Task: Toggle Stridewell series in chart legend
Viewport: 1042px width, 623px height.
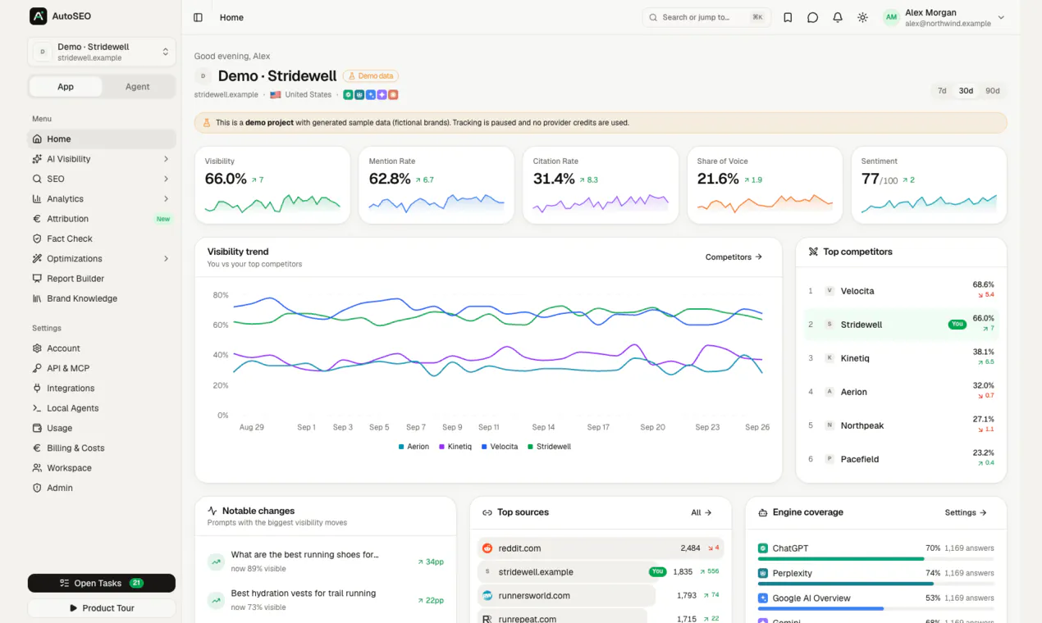Action: coord(549,447)
